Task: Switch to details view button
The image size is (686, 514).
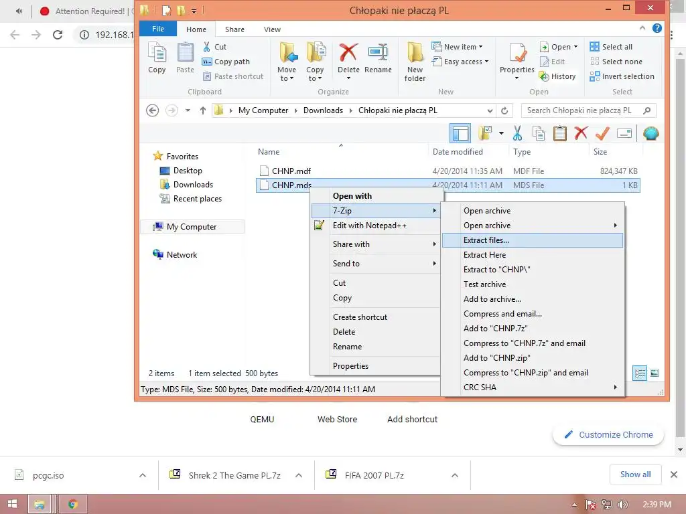Action: click(x=640, y=373)
